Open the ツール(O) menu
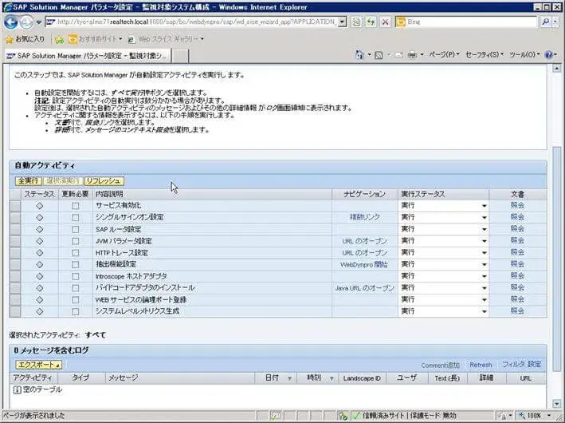 [x=524, y=54]
